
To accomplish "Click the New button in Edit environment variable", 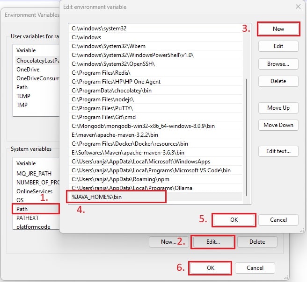I will coord(278,29).
